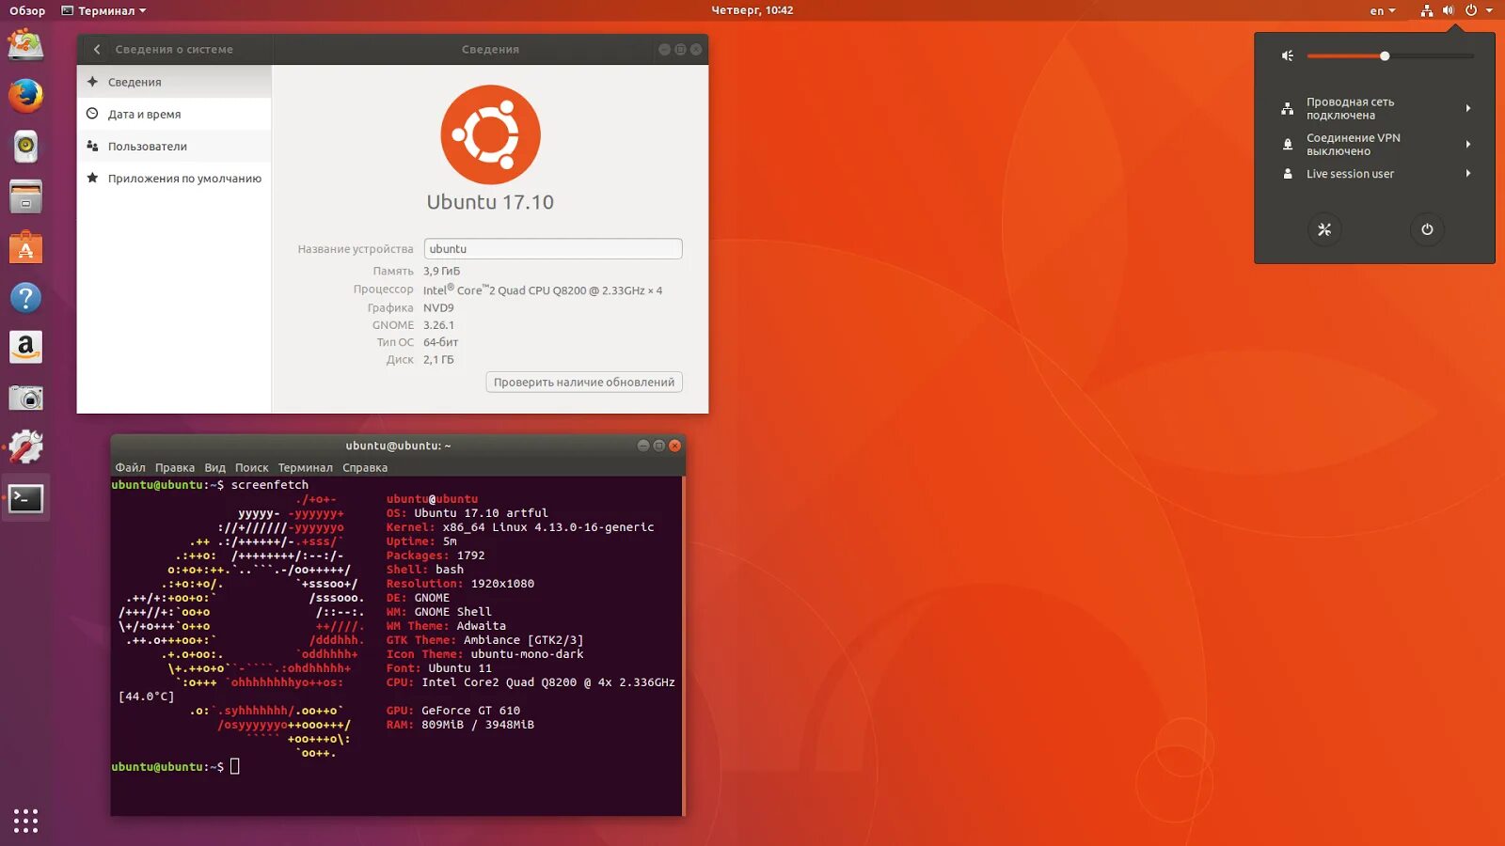Open the Help icon in dock
1505x846 pixels.
[x=25, y=298]
